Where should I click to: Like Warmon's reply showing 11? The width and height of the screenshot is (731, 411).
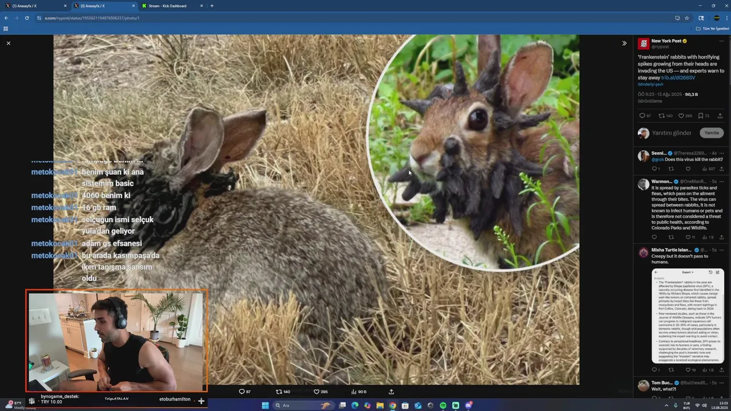click(690, 237)
